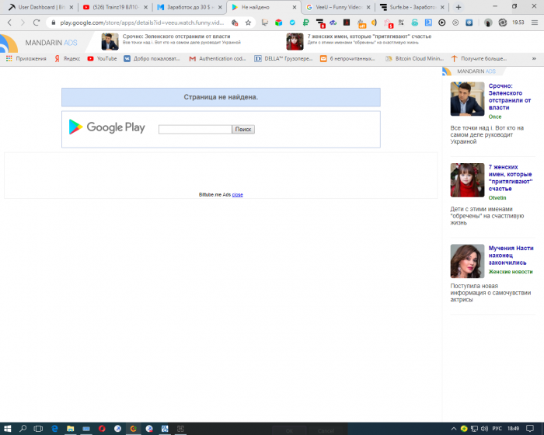Open the volume control in system tray
Screen dimensions: 544x435
pos(484,429)
